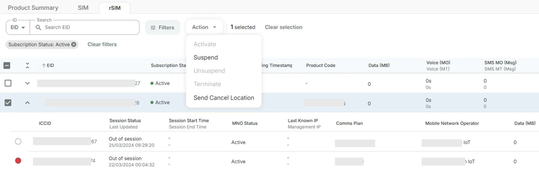
Task: Click the search magnifier icon
Action: [38, 27]
